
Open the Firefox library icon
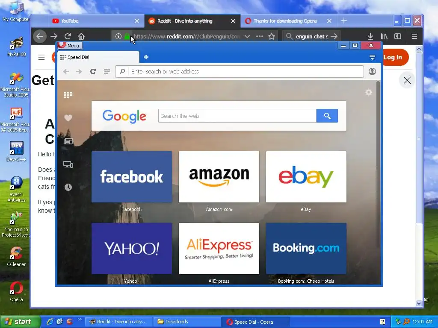click(384, 36)
